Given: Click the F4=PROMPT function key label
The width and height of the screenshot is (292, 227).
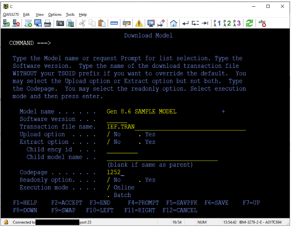Looking at the screenshot, I should click(143, 203).
